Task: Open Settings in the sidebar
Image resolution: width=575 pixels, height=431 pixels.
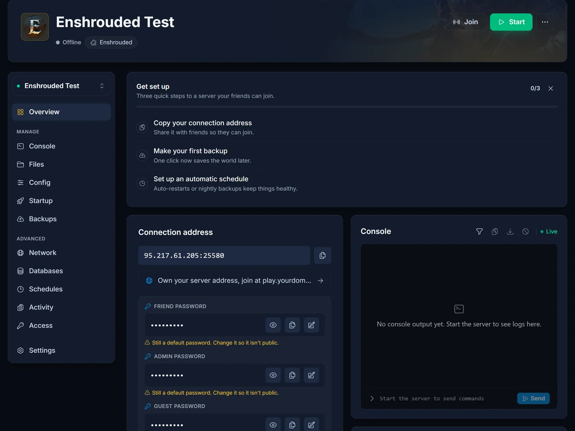Action: [61, 351]
